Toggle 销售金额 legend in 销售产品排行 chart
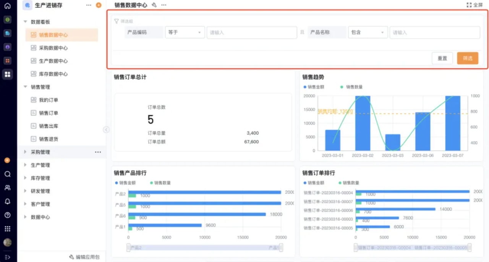This screenshot has height=262, width=489. click(125, 183)
